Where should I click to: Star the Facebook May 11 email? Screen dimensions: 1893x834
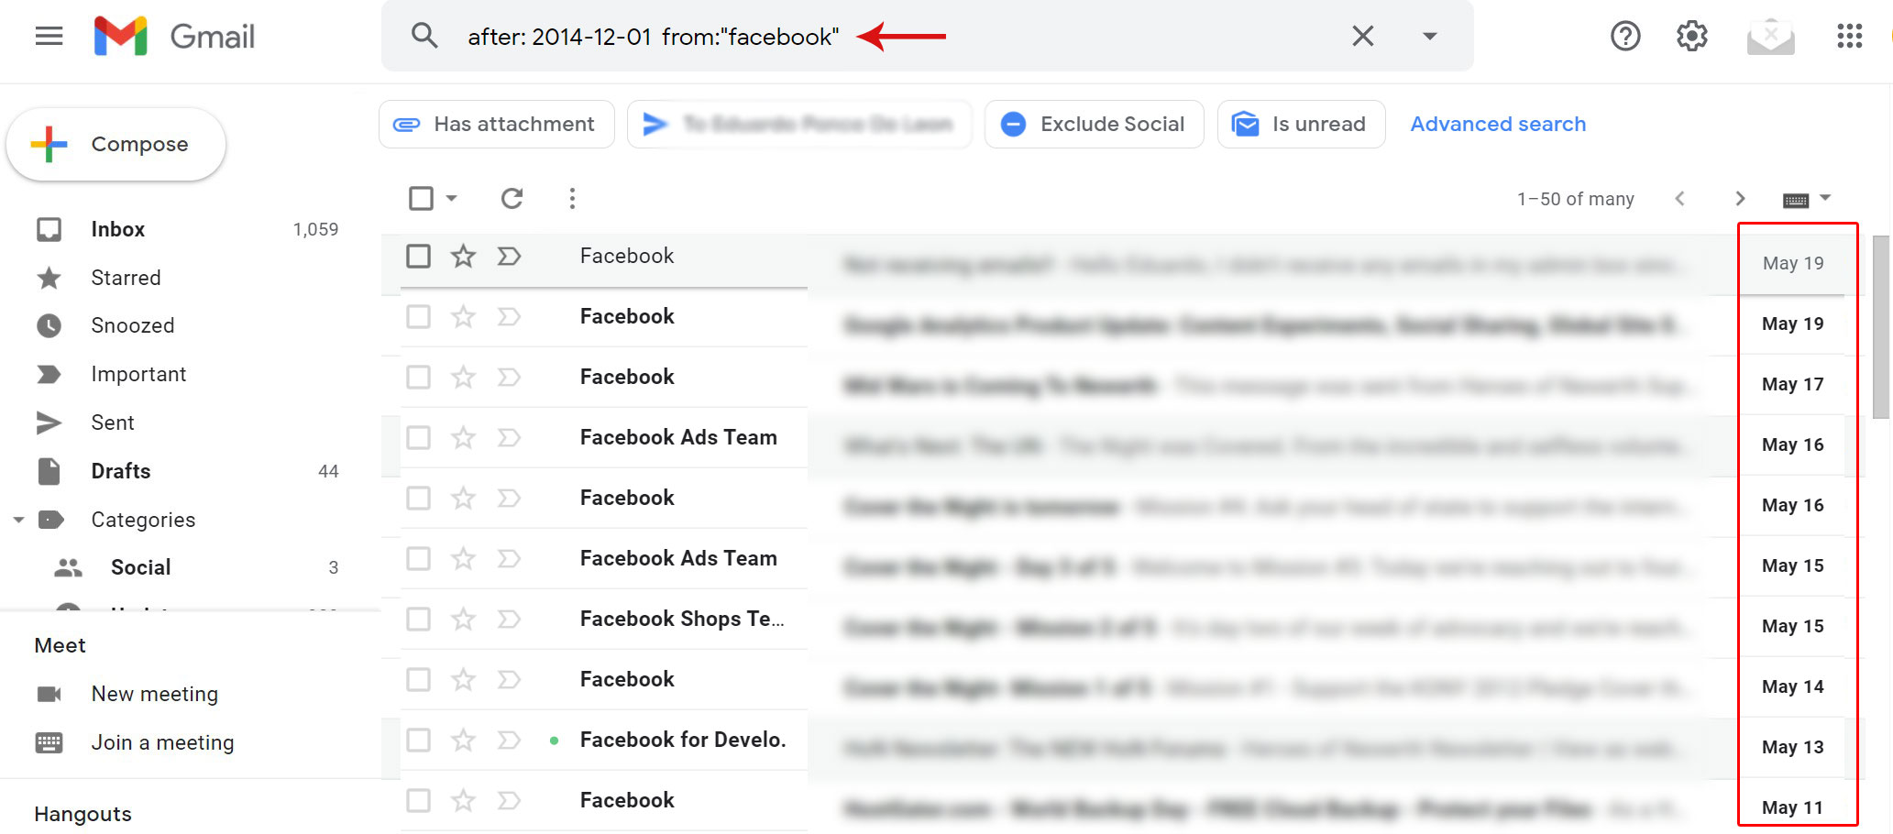[x=463, y=800]
